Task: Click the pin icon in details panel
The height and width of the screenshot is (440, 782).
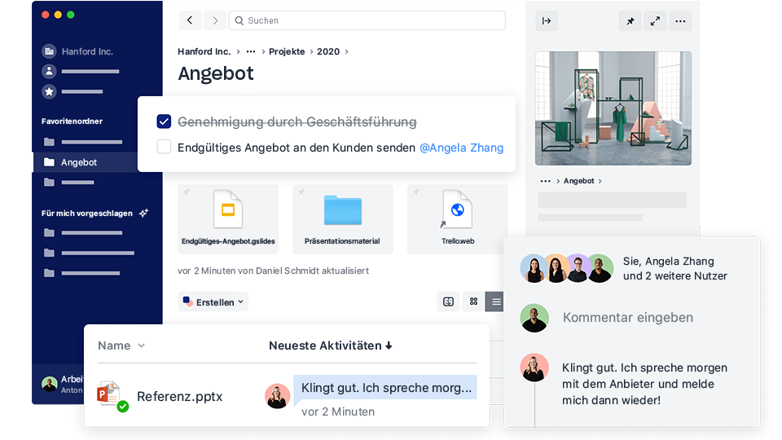Action: pyautogui.click(x=630, y=21)
